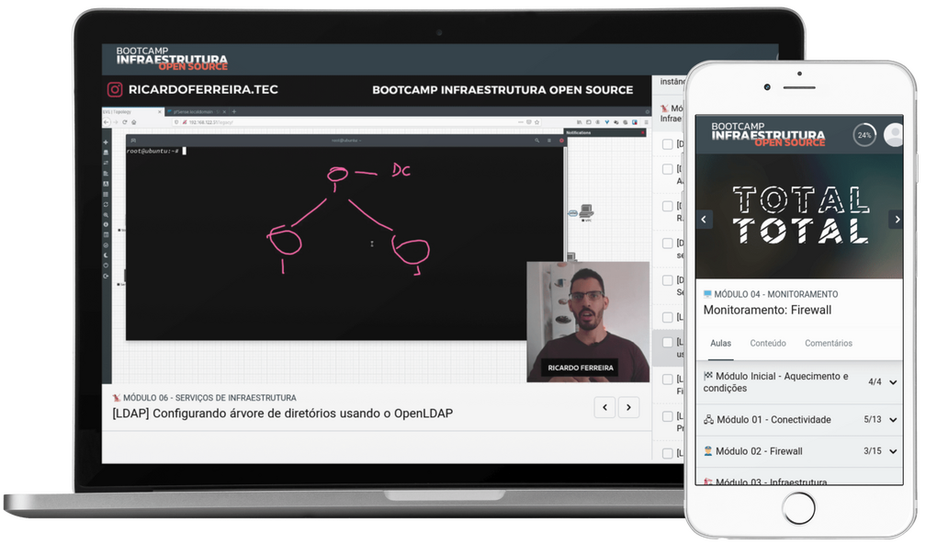Click the 'Monitoramento: Firewall' lesson title
Screen dimensions: 937x556
tap(767, 311)
